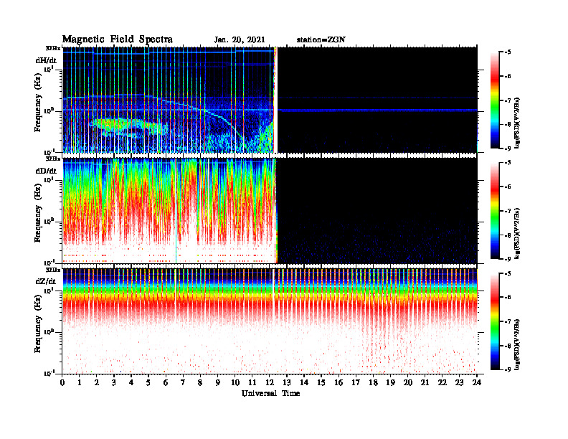
Task: Click the log(PSD) units label beside dZ/dt colorbar
Action: [x=517, y=344]
